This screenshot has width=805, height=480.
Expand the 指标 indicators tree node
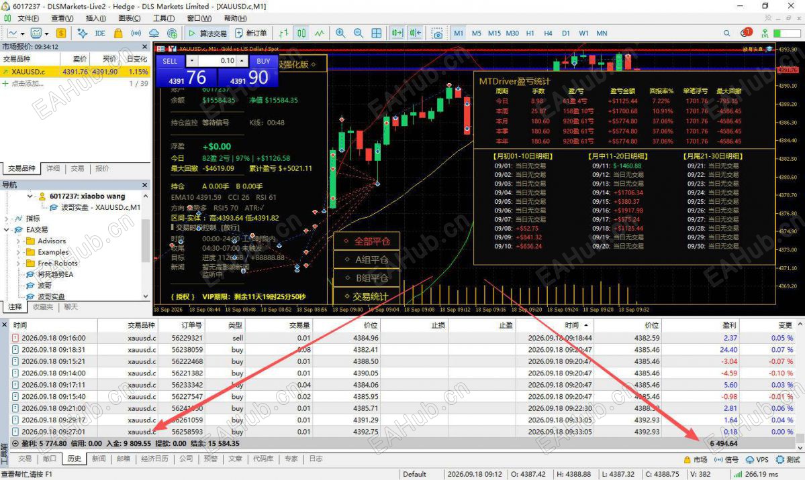[x=6, y=219]
